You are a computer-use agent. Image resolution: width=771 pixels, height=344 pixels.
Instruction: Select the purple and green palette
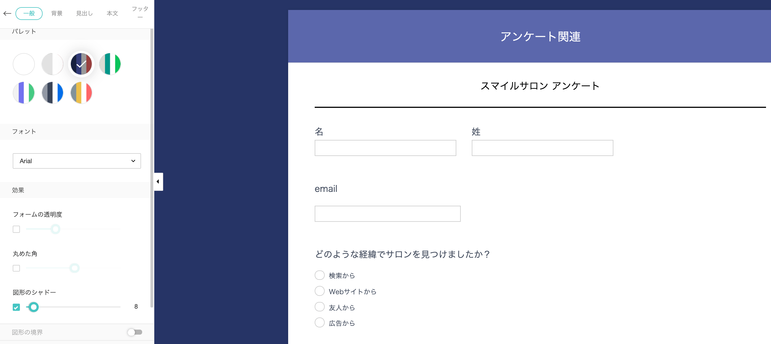click(24, 93)
